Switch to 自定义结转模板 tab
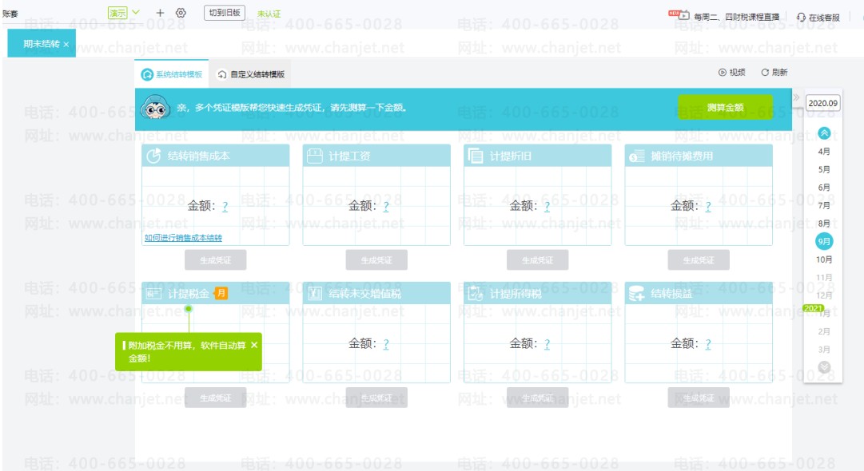 [x=251, y=74]
